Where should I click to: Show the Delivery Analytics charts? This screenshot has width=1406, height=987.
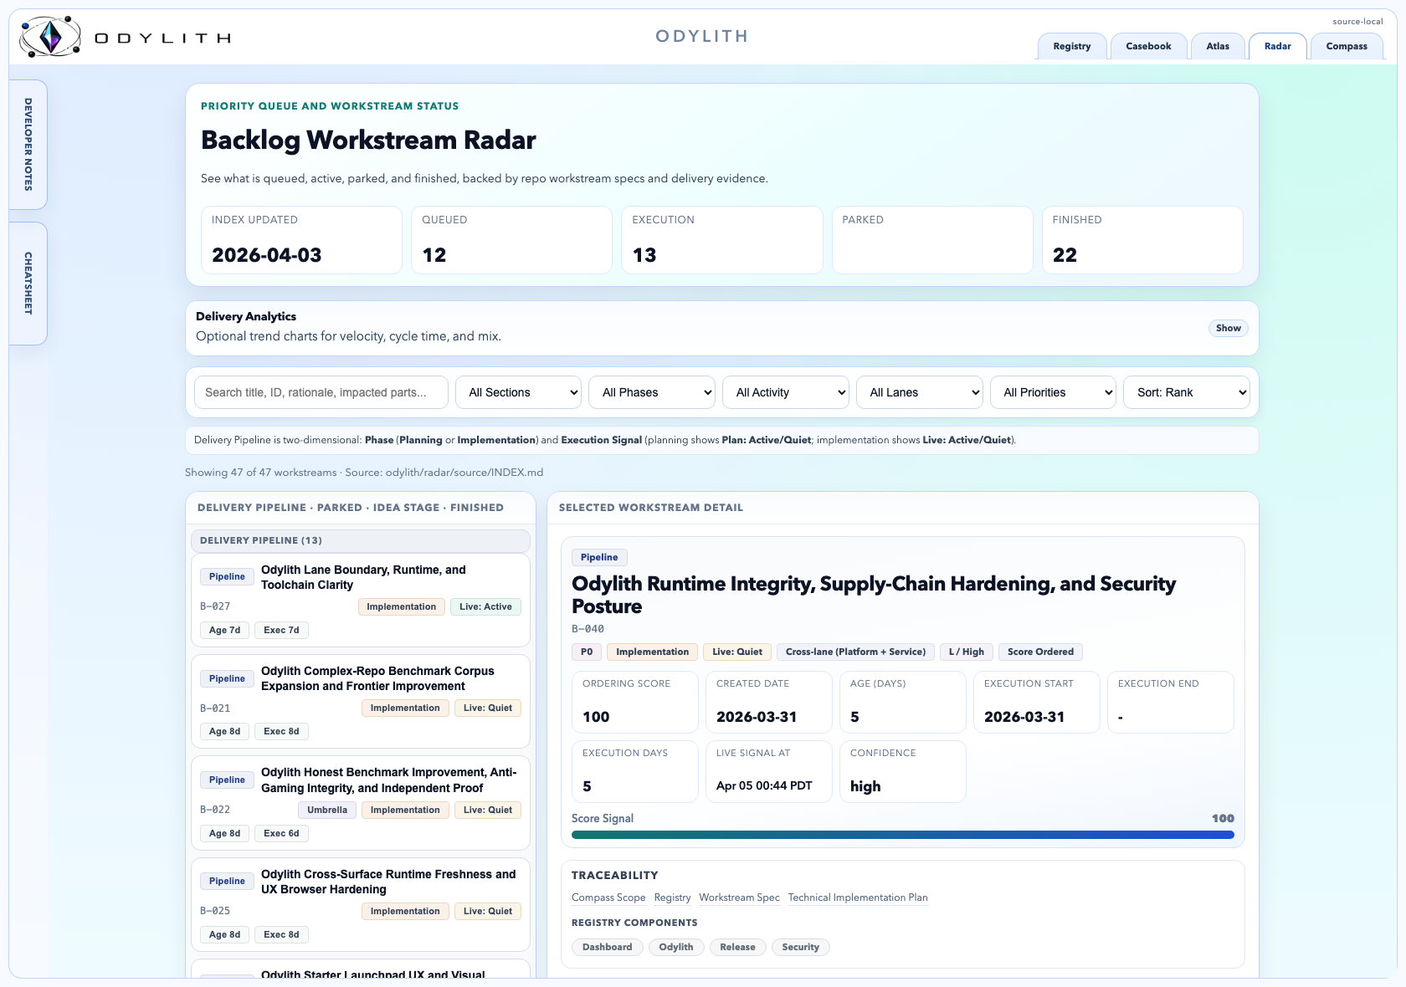pyautogui.click(x=1228, y=328)
